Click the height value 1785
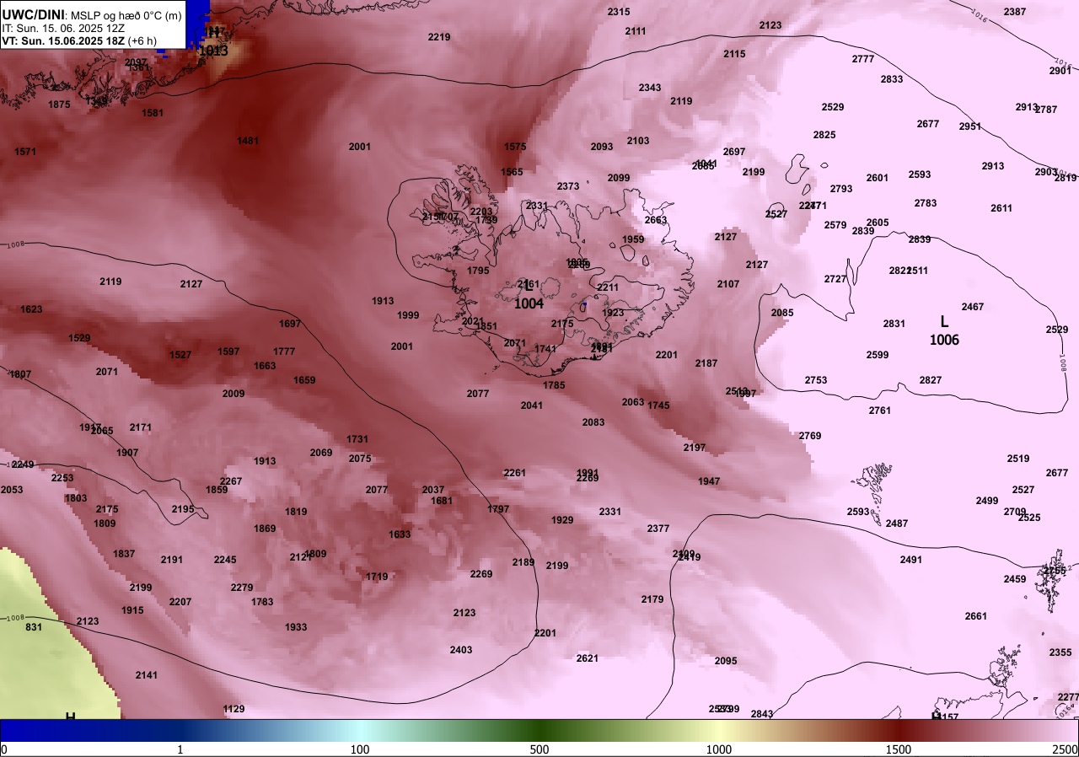 (x=554, y=385)
